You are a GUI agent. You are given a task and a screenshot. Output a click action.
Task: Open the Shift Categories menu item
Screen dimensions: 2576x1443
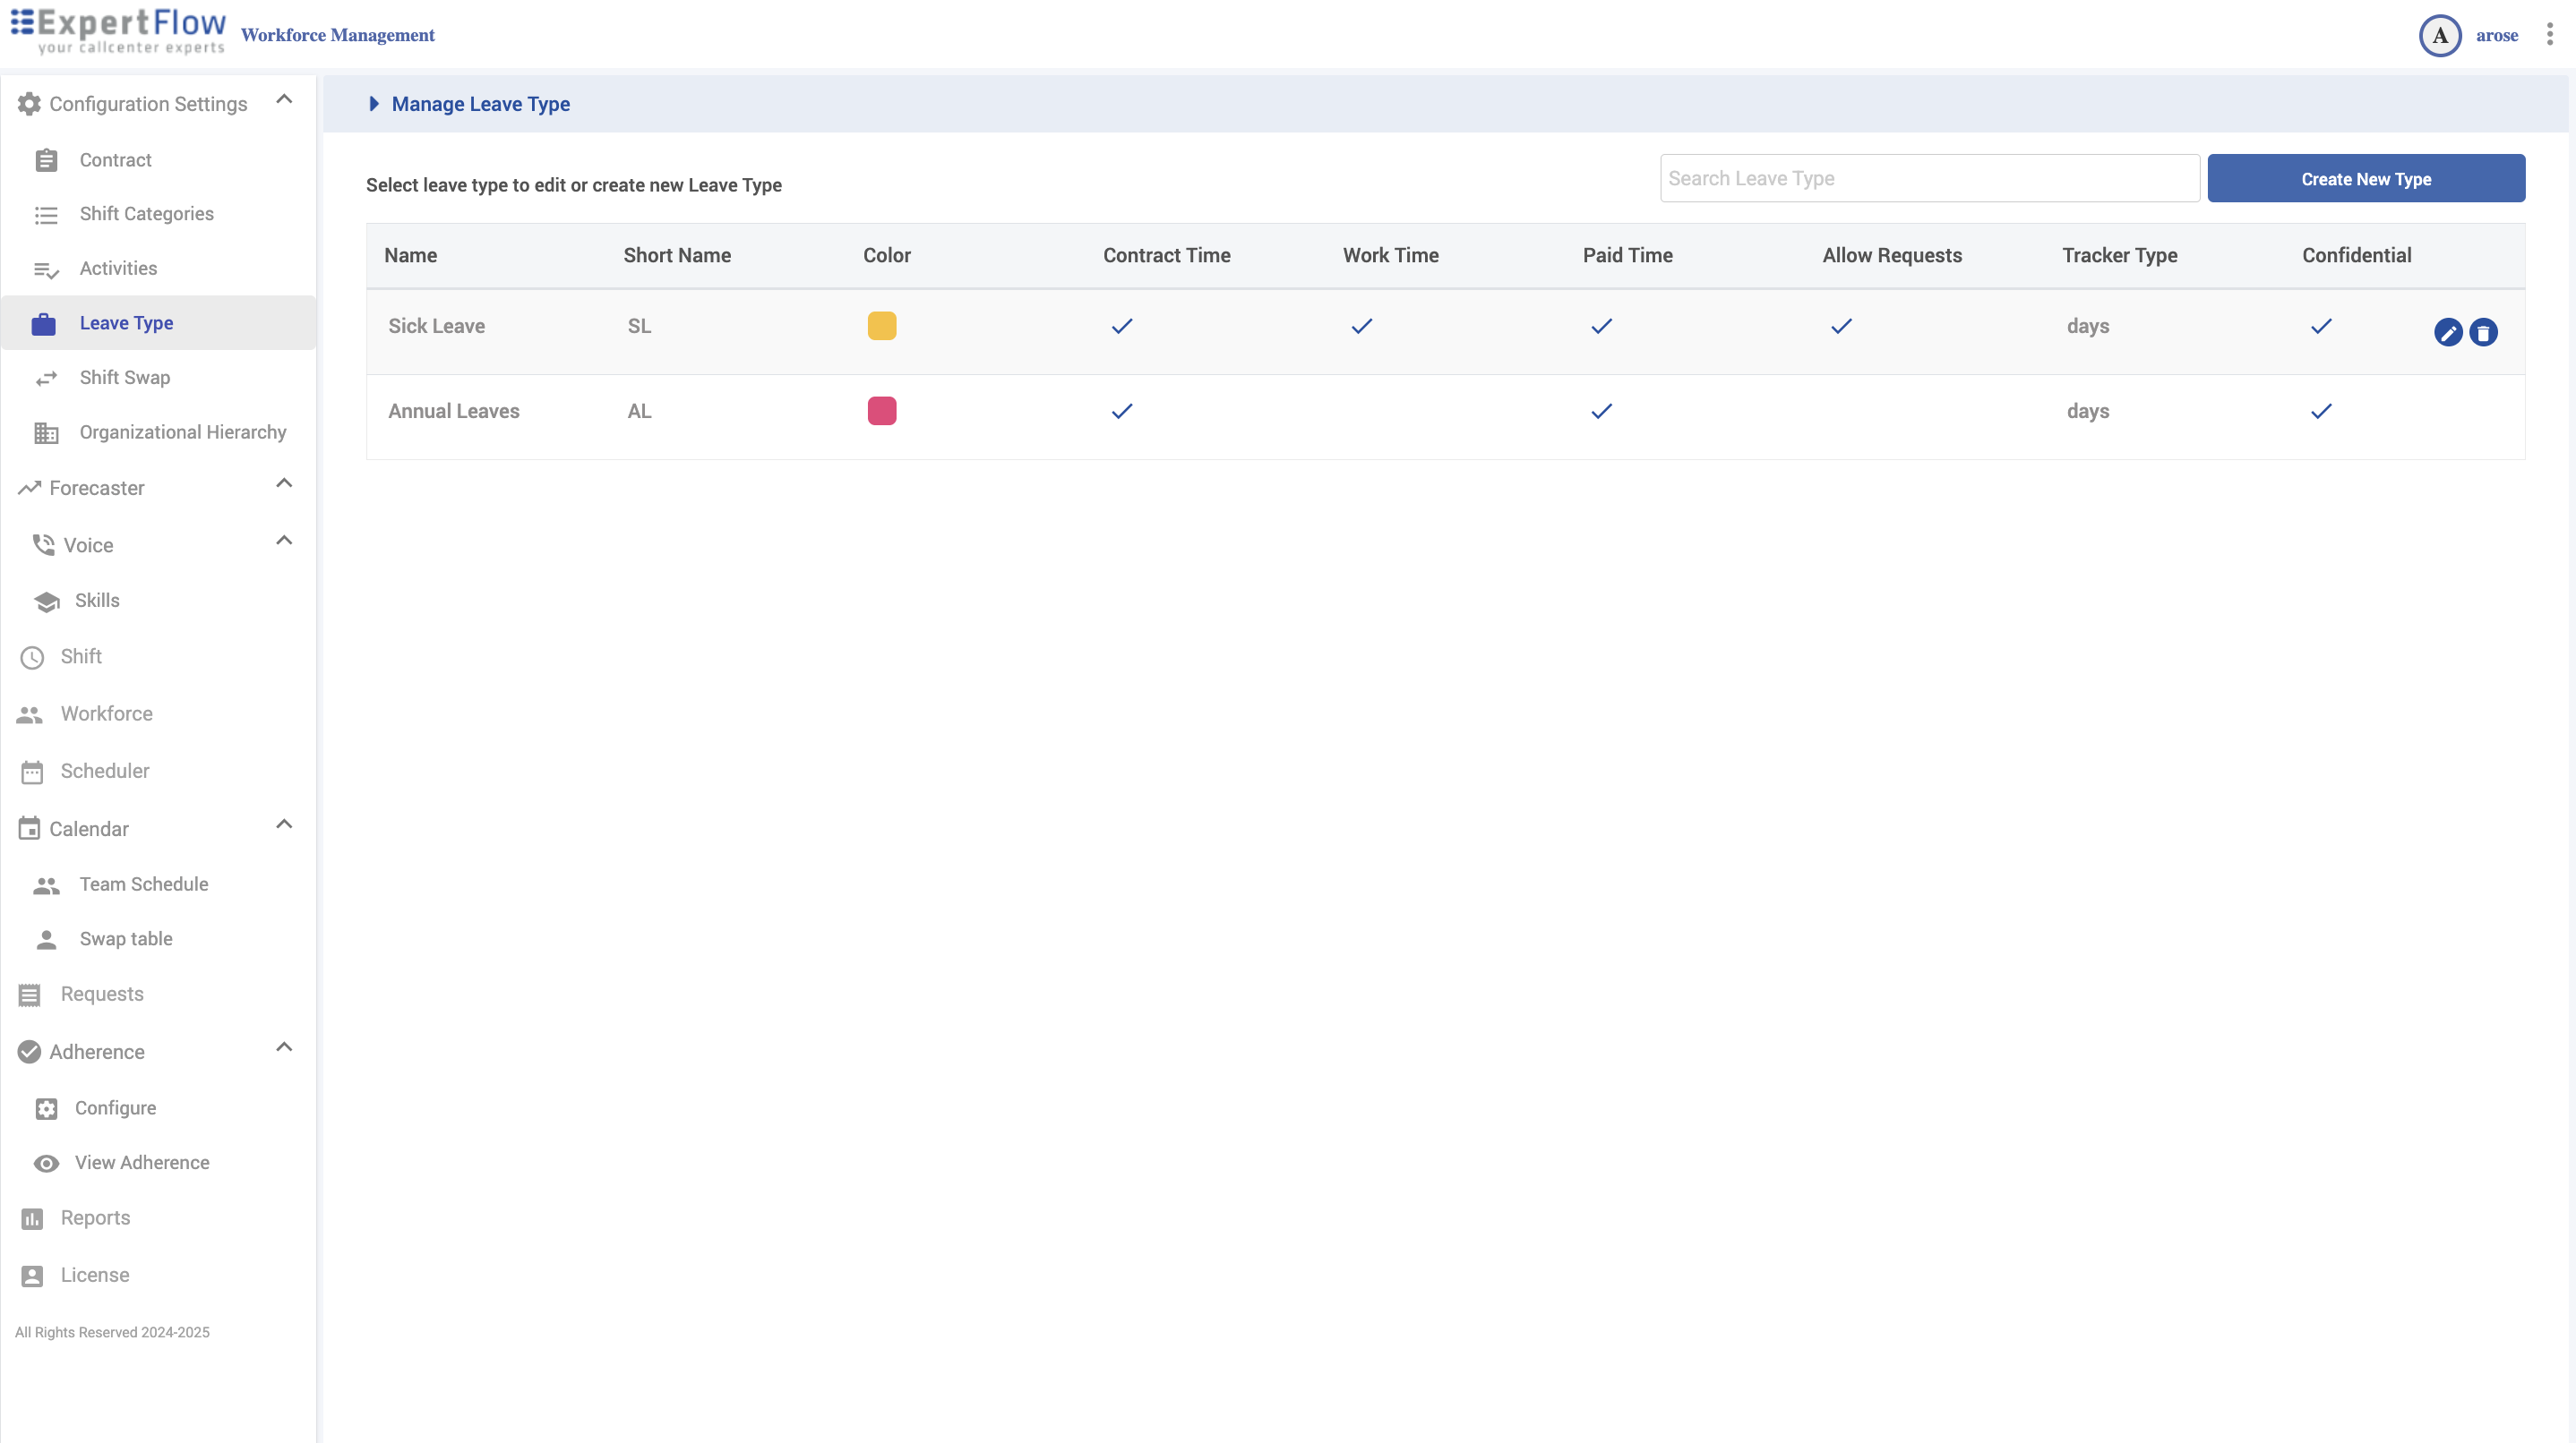tap(146, 214)
